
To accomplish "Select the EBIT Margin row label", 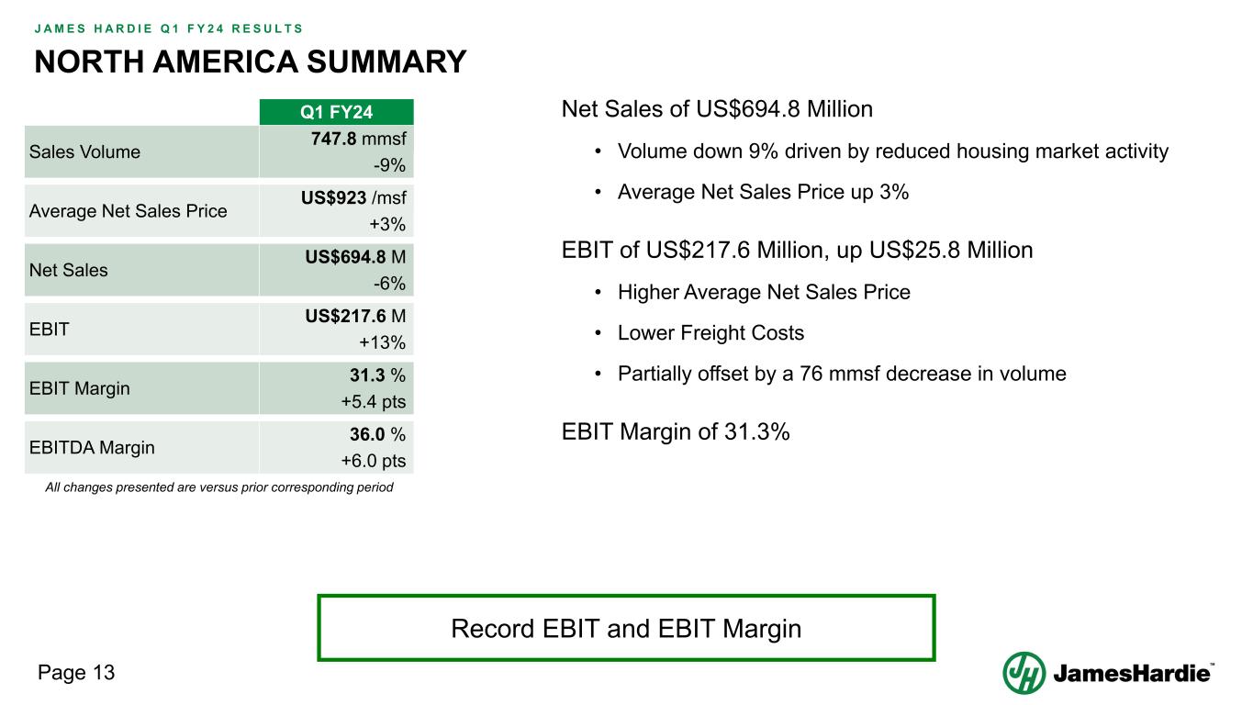I will (x=80, y=388).
